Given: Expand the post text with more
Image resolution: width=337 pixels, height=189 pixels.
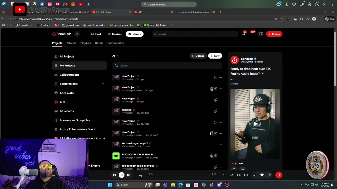Looking at the screenshot, I should click(234, 83).
